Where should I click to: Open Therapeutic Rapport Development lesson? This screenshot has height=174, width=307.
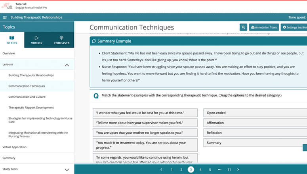[31, 108]
